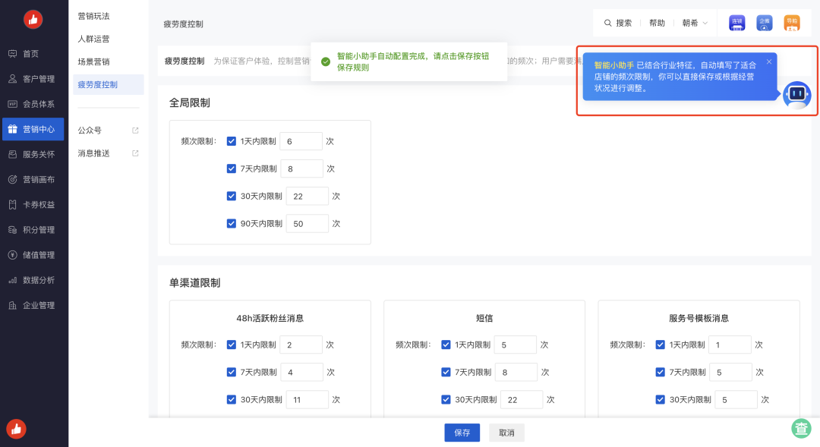Image resolution: width=820 pixels, height=447 pixels.
Task: Select 客户管理 in the left sidebar
Action: (33, 78)
